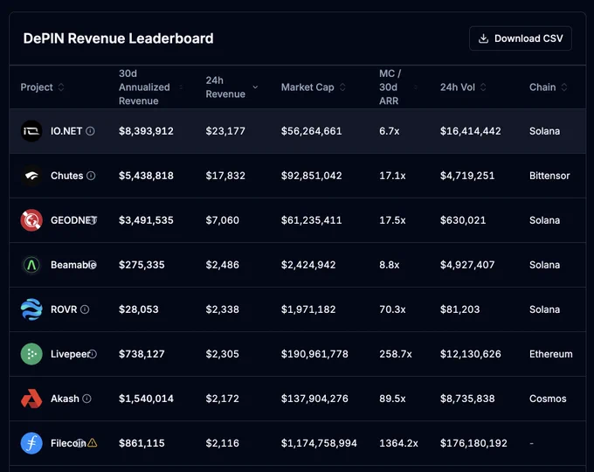This screenshot has height=472, width=594.
Task: Open the Akash info icon
Action: pyautogui.click(x=86, y=399)
